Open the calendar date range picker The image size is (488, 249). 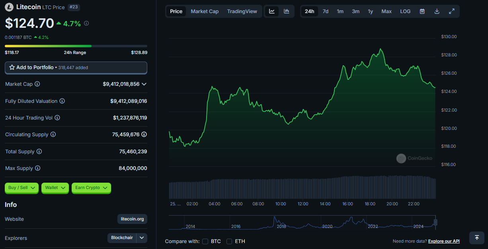tap(422, 11)
